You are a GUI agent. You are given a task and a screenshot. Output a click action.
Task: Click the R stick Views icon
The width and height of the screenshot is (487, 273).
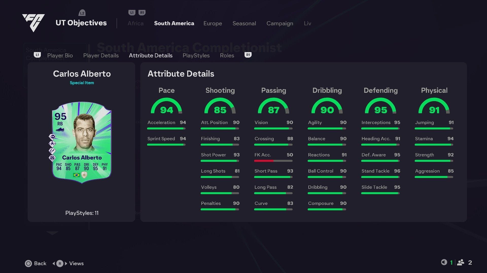60,263
